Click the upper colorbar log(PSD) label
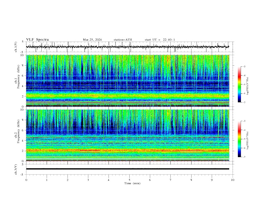The width and height of the screenshot is (262, 202). coord(247,86)
